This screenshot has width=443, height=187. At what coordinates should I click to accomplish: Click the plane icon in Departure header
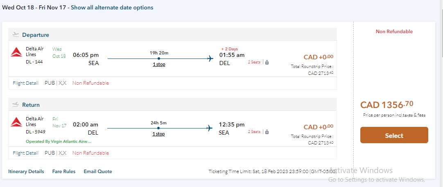click(16, 34)
